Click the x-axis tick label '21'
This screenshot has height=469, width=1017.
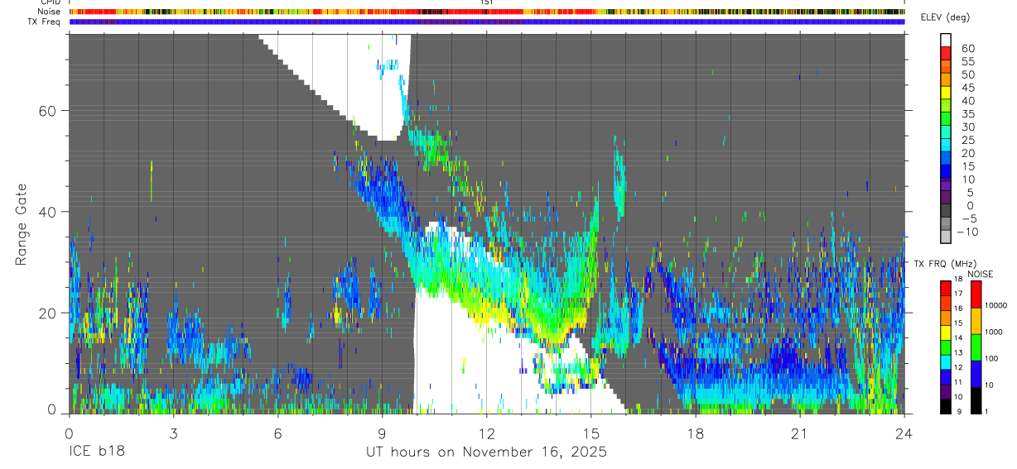point(800,433)
